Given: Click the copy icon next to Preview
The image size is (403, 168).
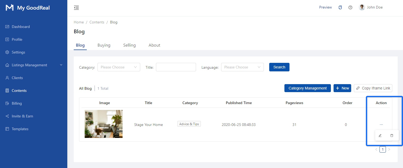Looking at the screenshot, I should [340, 7].
